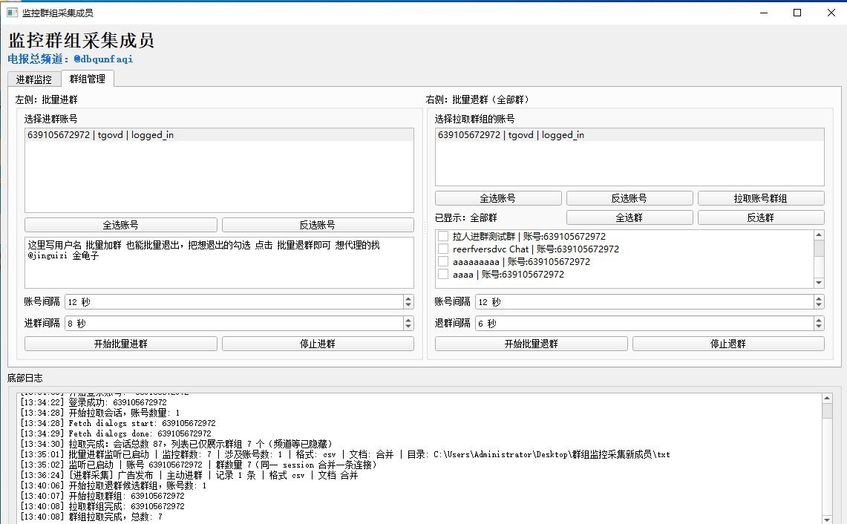This screenshot has width=847, height=524.
Task: Click the down arrow on log scrollbar
Action: (826, 519)
